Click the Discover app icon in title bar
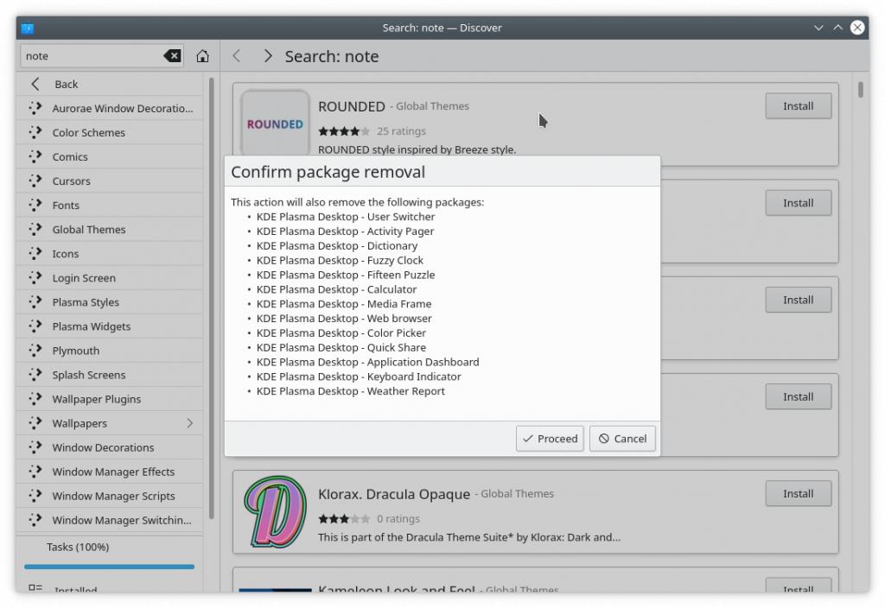The width and height of the screenshot is (885, 608). coord(28,28)
